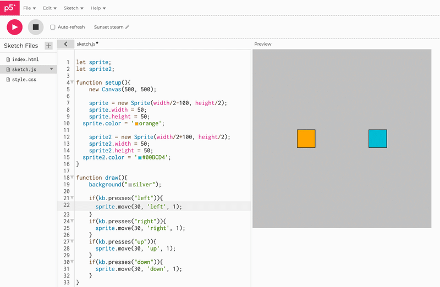
Task: Add a new file with plus button
Action: point(48,46)
